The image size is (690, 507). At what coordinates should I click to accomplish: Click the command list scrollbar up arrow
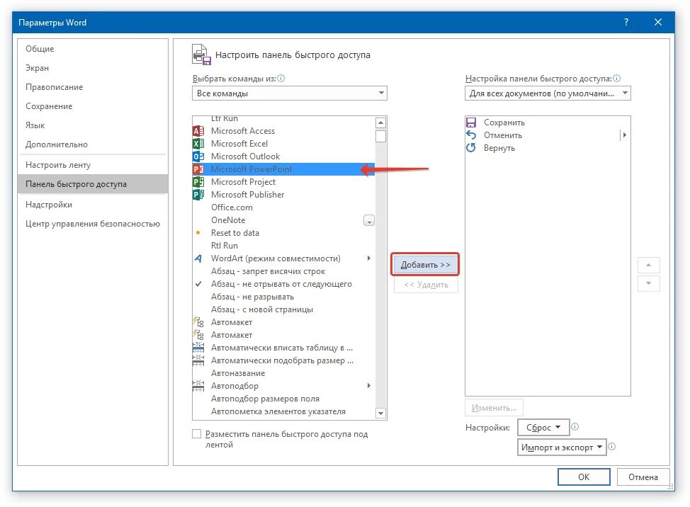(x=380, y=123)
